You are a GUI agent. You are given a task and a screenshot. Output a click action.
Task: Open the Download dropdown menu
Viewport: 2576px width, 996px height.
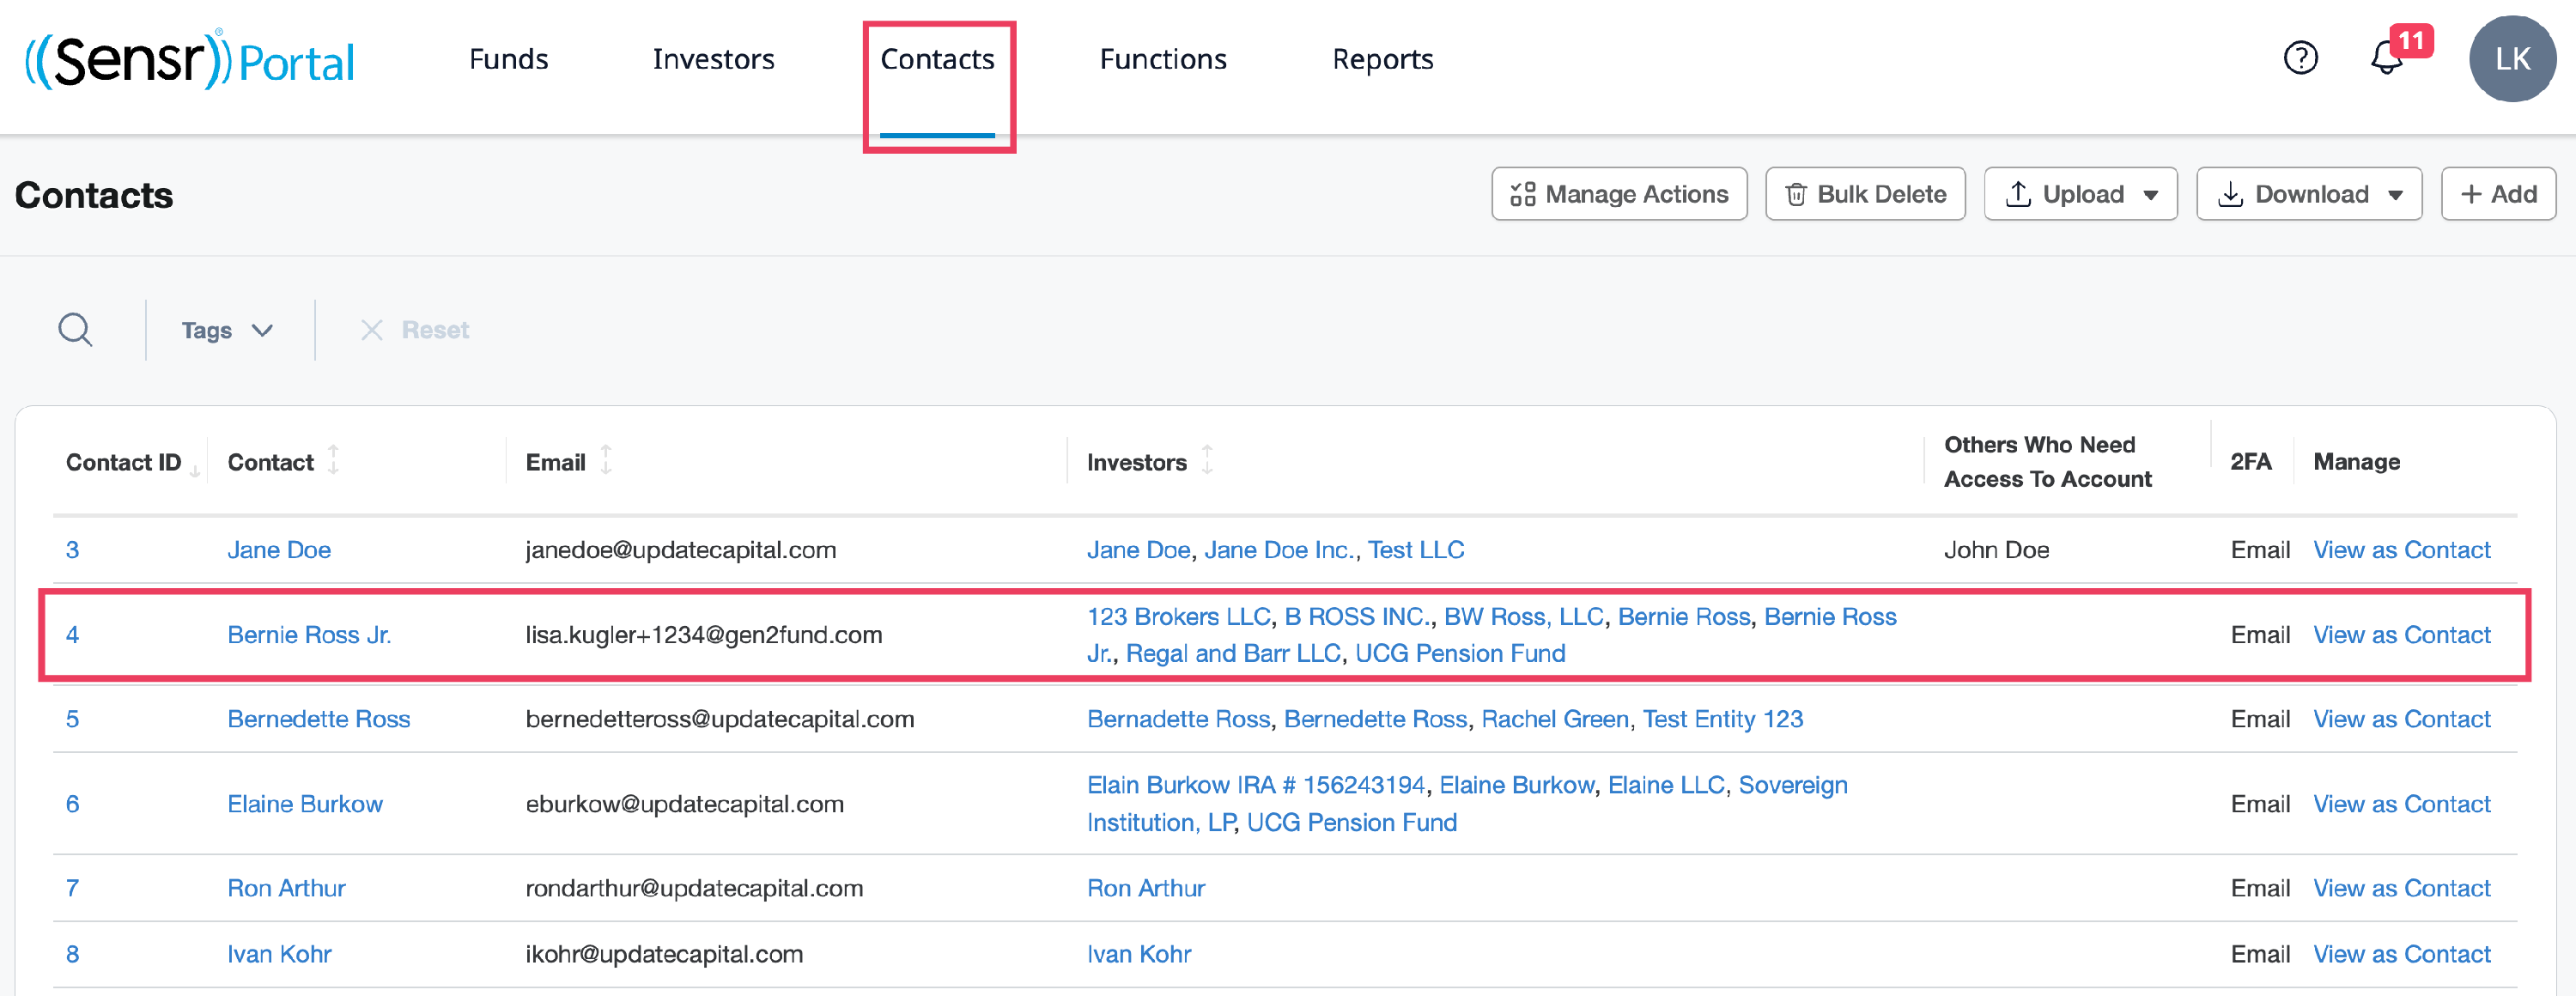pyautogui.click(x=2308, y=194)
